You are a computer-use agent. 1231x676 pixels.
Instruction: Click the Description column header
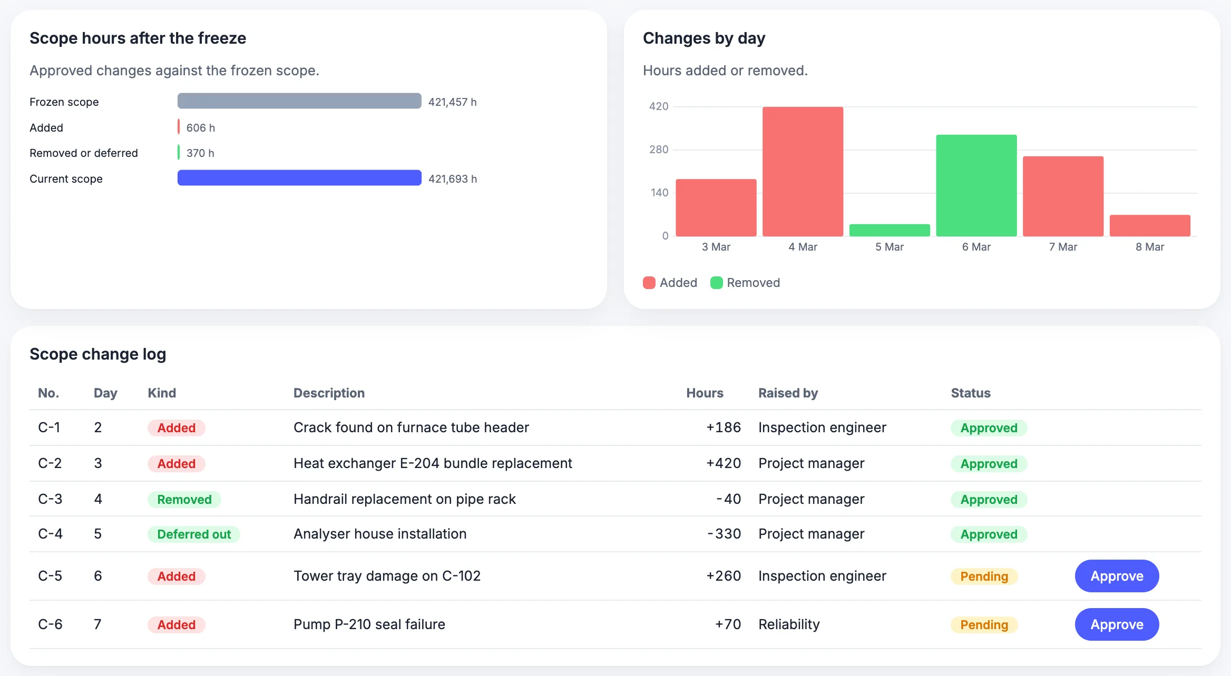coord(329,393)
